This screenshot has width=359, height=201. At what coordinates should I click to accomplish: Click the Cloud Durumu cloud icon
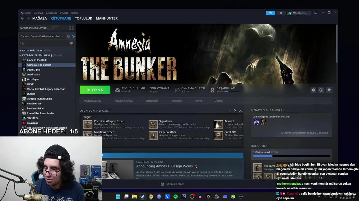pyautogui.click(x=118, y=90)
